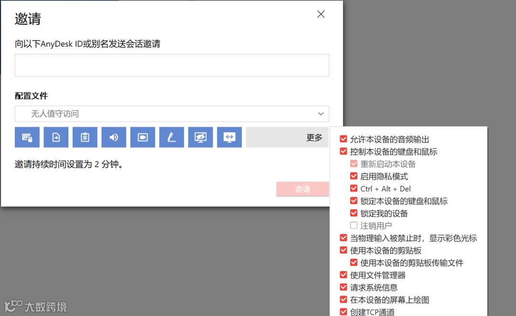This screenshot has width=516, height=316.
Task: Click the 邀请 send button
Action: (302, 189)
